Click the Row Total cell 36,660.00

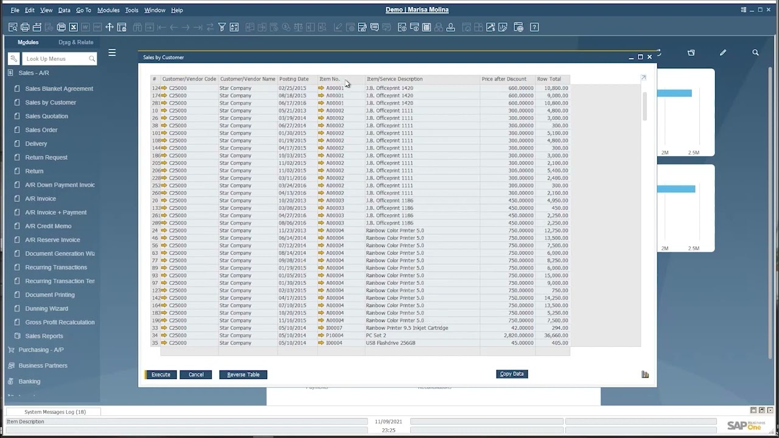(x=552, y=335)
